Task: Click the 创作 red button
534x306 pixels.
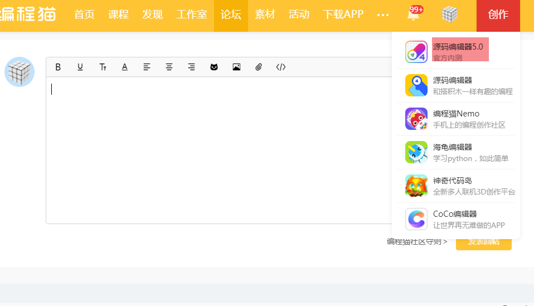Action: pos(498,15)
